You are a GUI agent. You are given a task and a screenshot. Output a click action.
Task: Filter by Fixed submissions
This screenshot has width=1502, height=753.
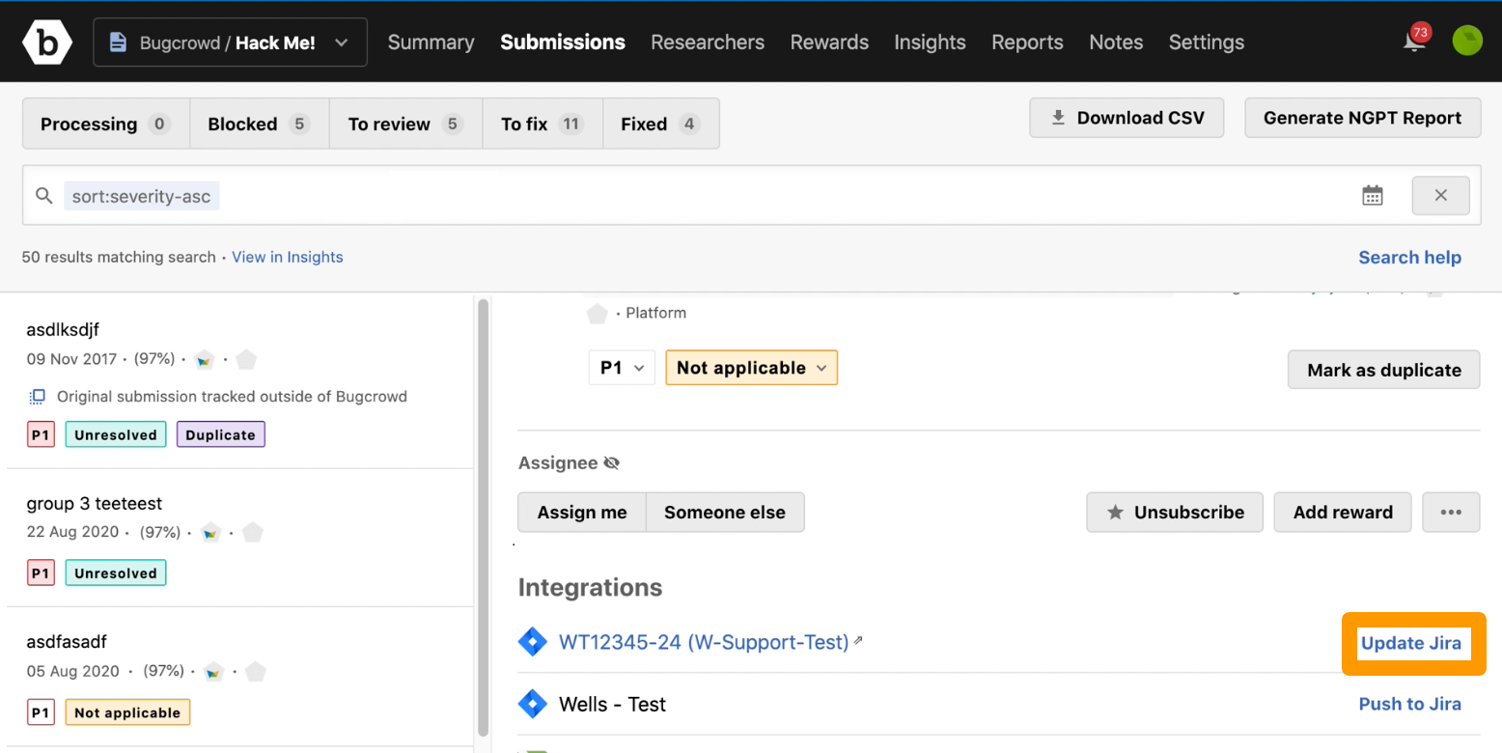tap(660, 124)
